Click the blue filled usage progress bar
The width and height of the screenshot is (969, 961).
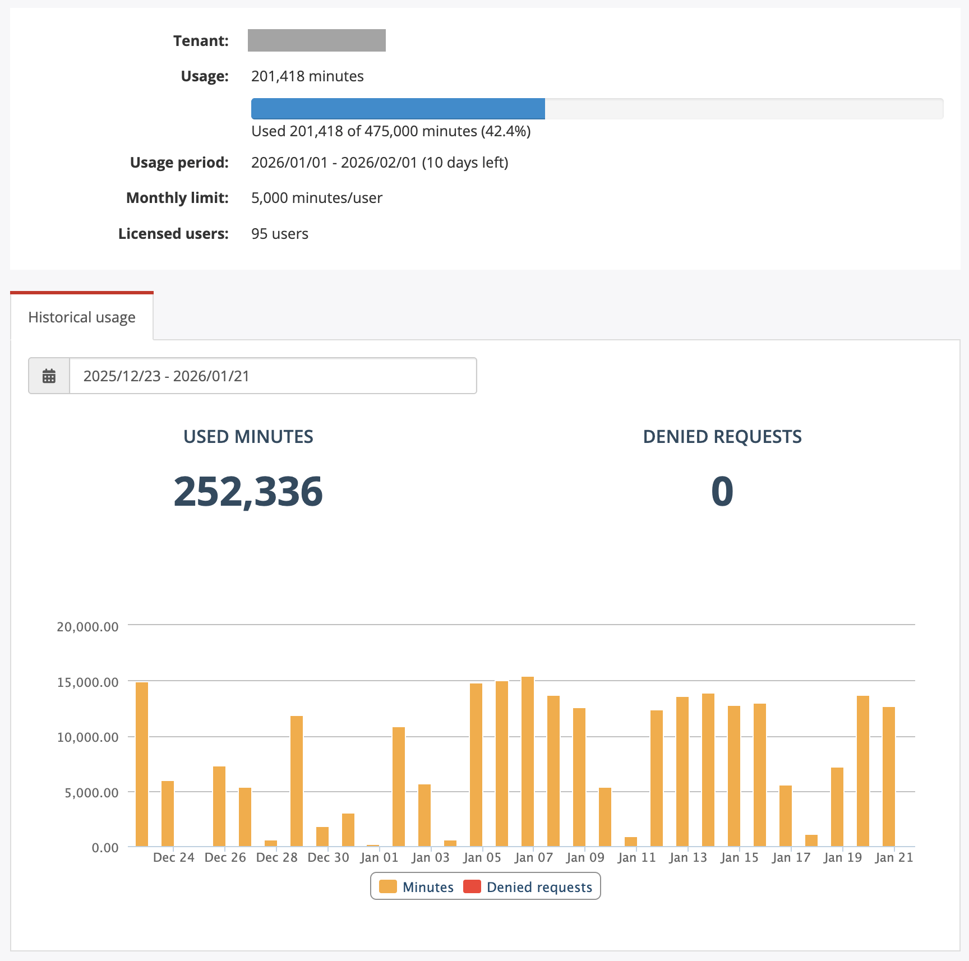click(x=398, y=109)
